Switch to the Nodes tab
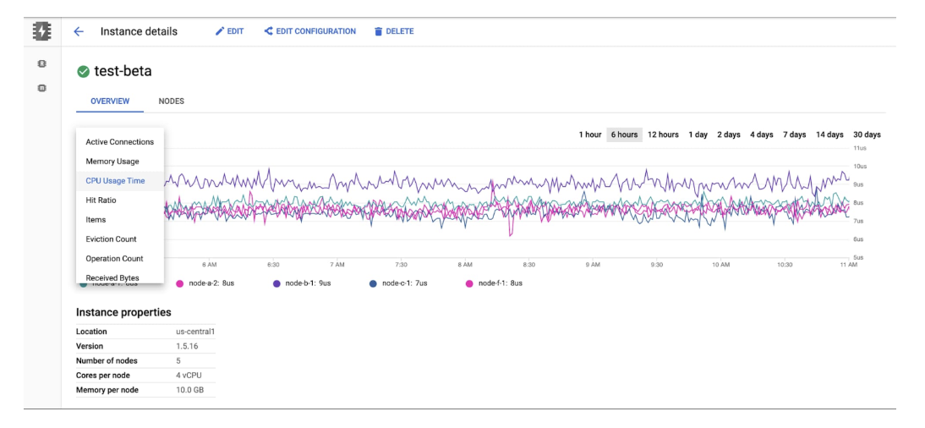 171,102
